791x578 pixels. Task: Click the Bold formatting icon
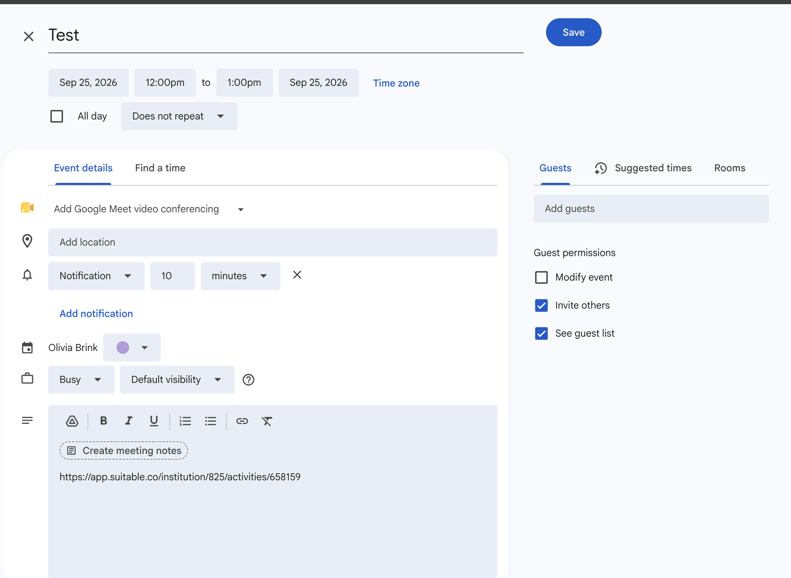(x=104, y=421)
